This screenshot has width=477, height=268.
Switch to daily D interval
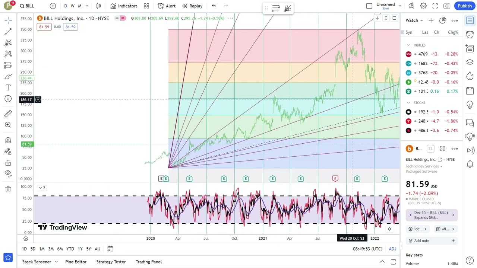click(66, 6)
